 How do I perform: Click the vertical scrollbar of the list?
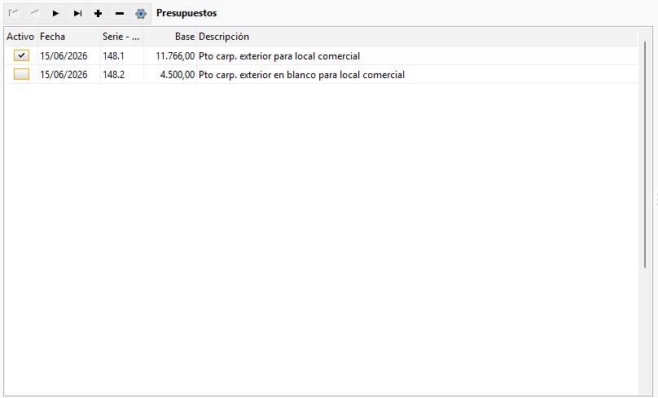(645, 155)
